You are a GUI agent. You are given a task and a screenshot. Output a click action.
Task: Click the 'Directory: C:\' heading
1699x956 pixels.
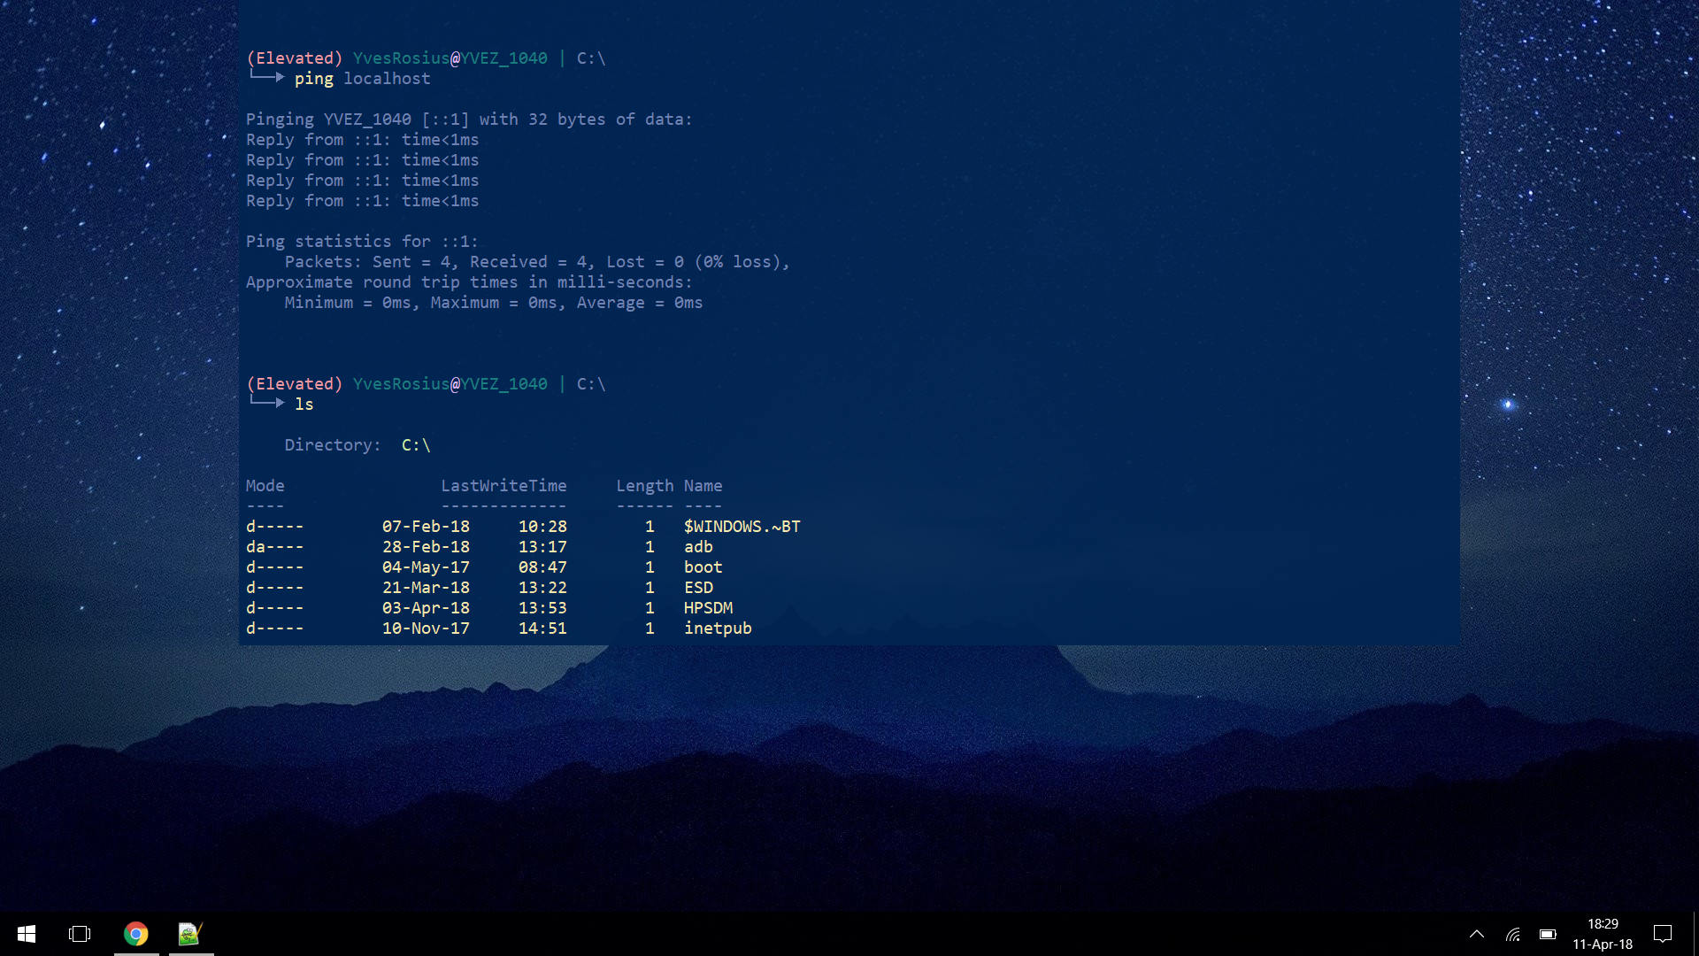pyautogui.click(x=357, y=445)
